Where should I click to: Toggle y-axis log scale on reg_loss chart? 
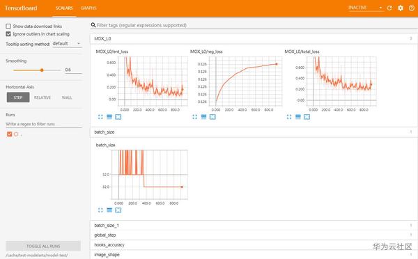[203, 117]
